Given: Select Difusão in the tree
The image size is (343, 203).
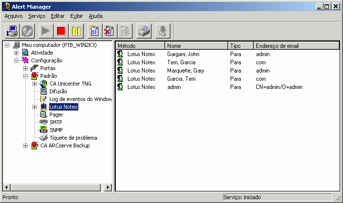Looking at the screenshot, I should point(58,91).
